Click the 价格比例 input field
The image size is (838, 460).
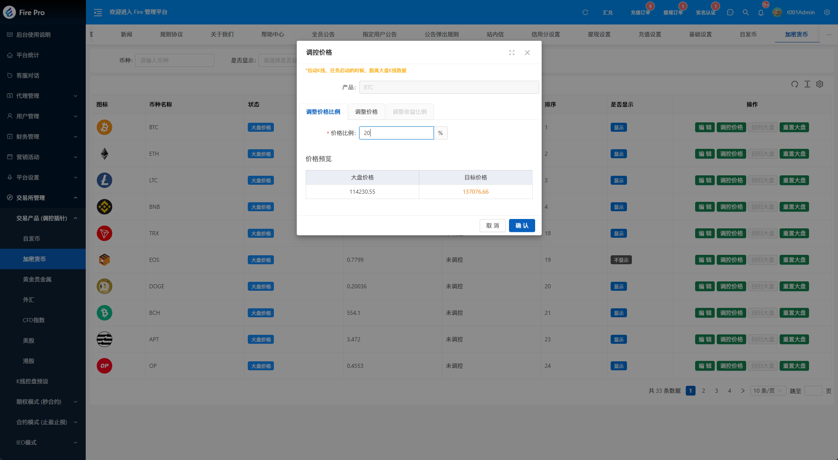click(396, 133)
